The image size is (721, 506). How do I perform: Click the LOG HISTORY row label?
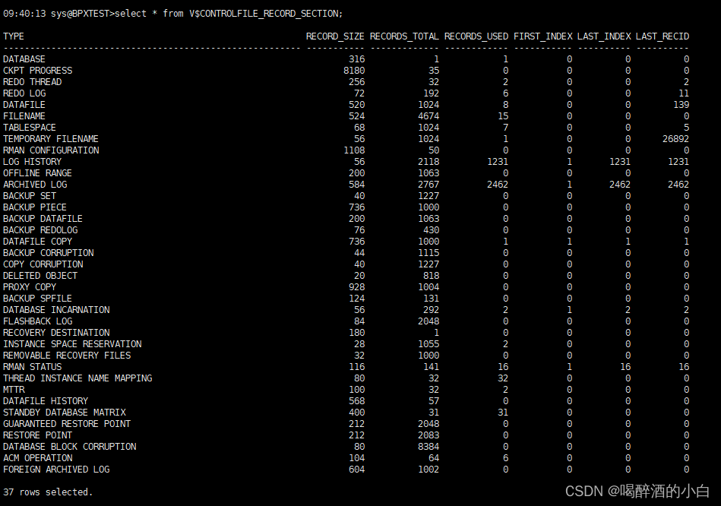[32, 162]
